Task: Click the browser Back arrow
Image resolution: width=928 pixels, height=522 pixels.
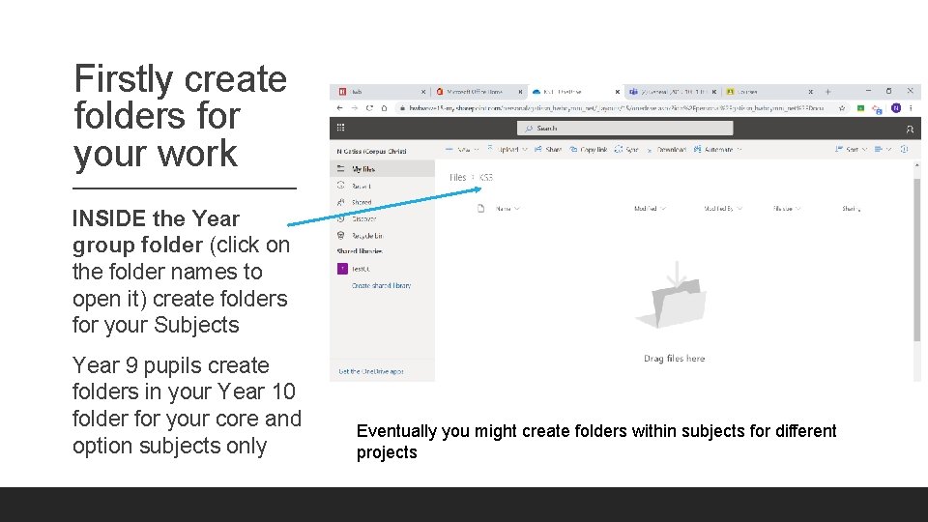Action: coord(339,107)
